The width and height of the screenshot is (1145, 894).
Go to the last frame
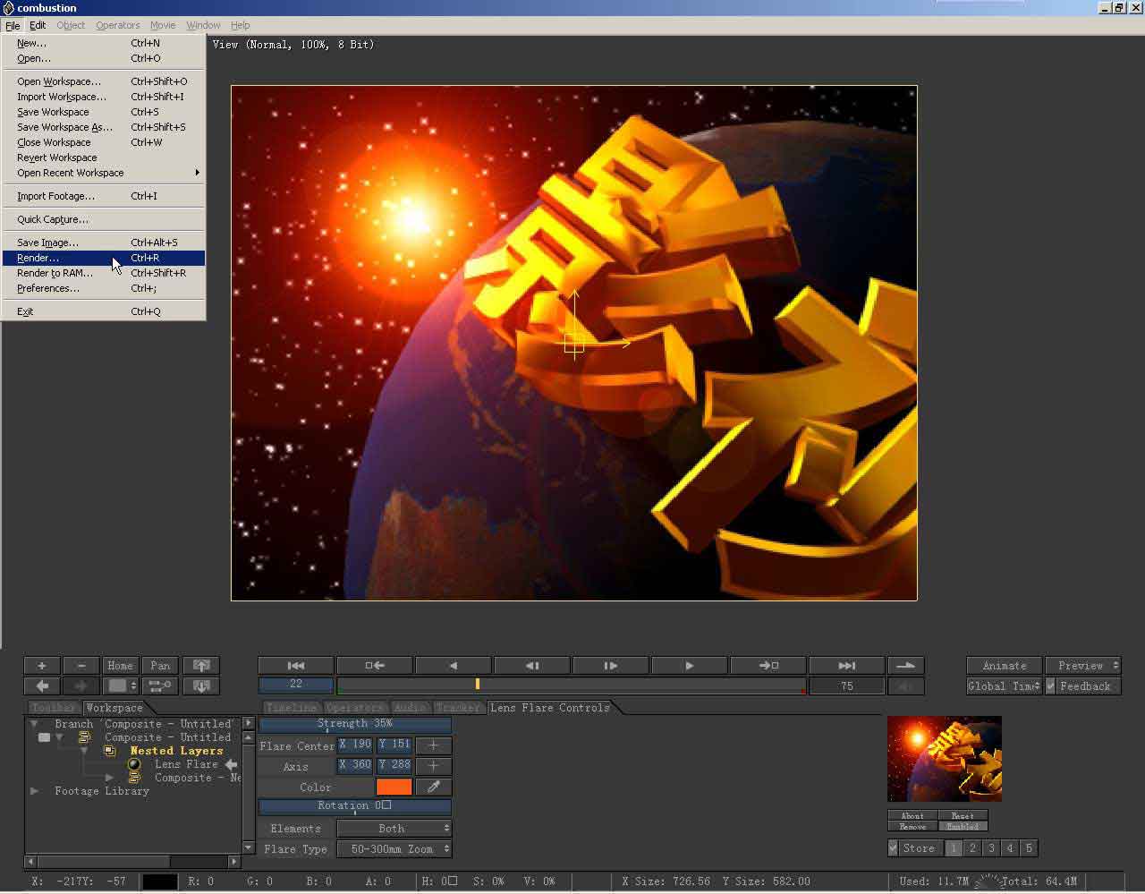846,666
